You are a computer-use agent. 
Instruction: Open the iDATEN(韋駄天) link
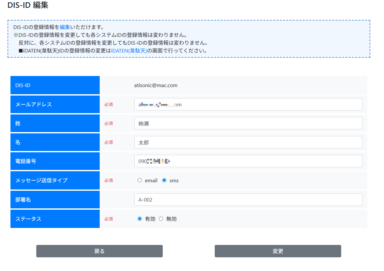129,51
